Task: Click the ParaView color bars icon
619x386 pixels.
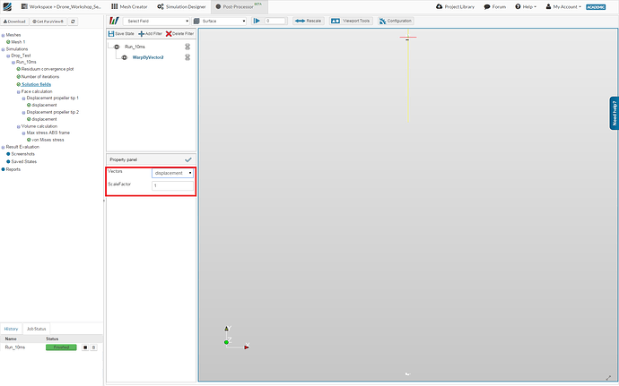Action: click(115, 21)
